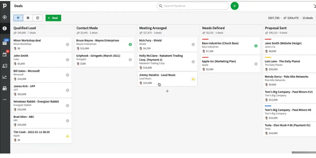
Task: Click the $354,475 weighted total
Action: click(293, 18)
